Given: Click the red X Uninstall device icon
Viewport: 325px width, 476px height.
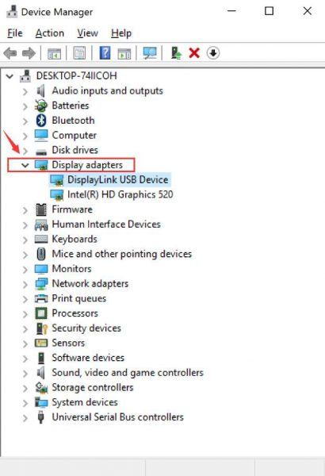Looking at the screenshot, I should point(194,53).
